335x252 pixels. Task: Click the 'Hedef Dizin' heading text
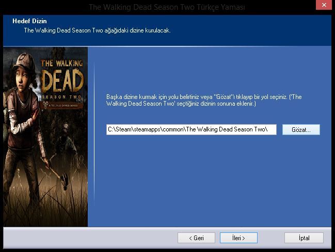coord(29,21)
